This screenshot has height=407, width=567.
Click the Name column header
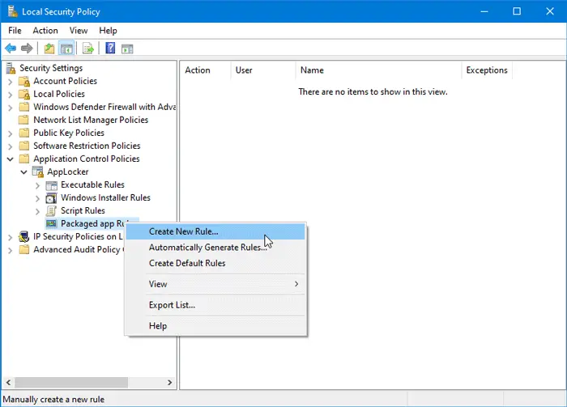[x=312, y=70]
